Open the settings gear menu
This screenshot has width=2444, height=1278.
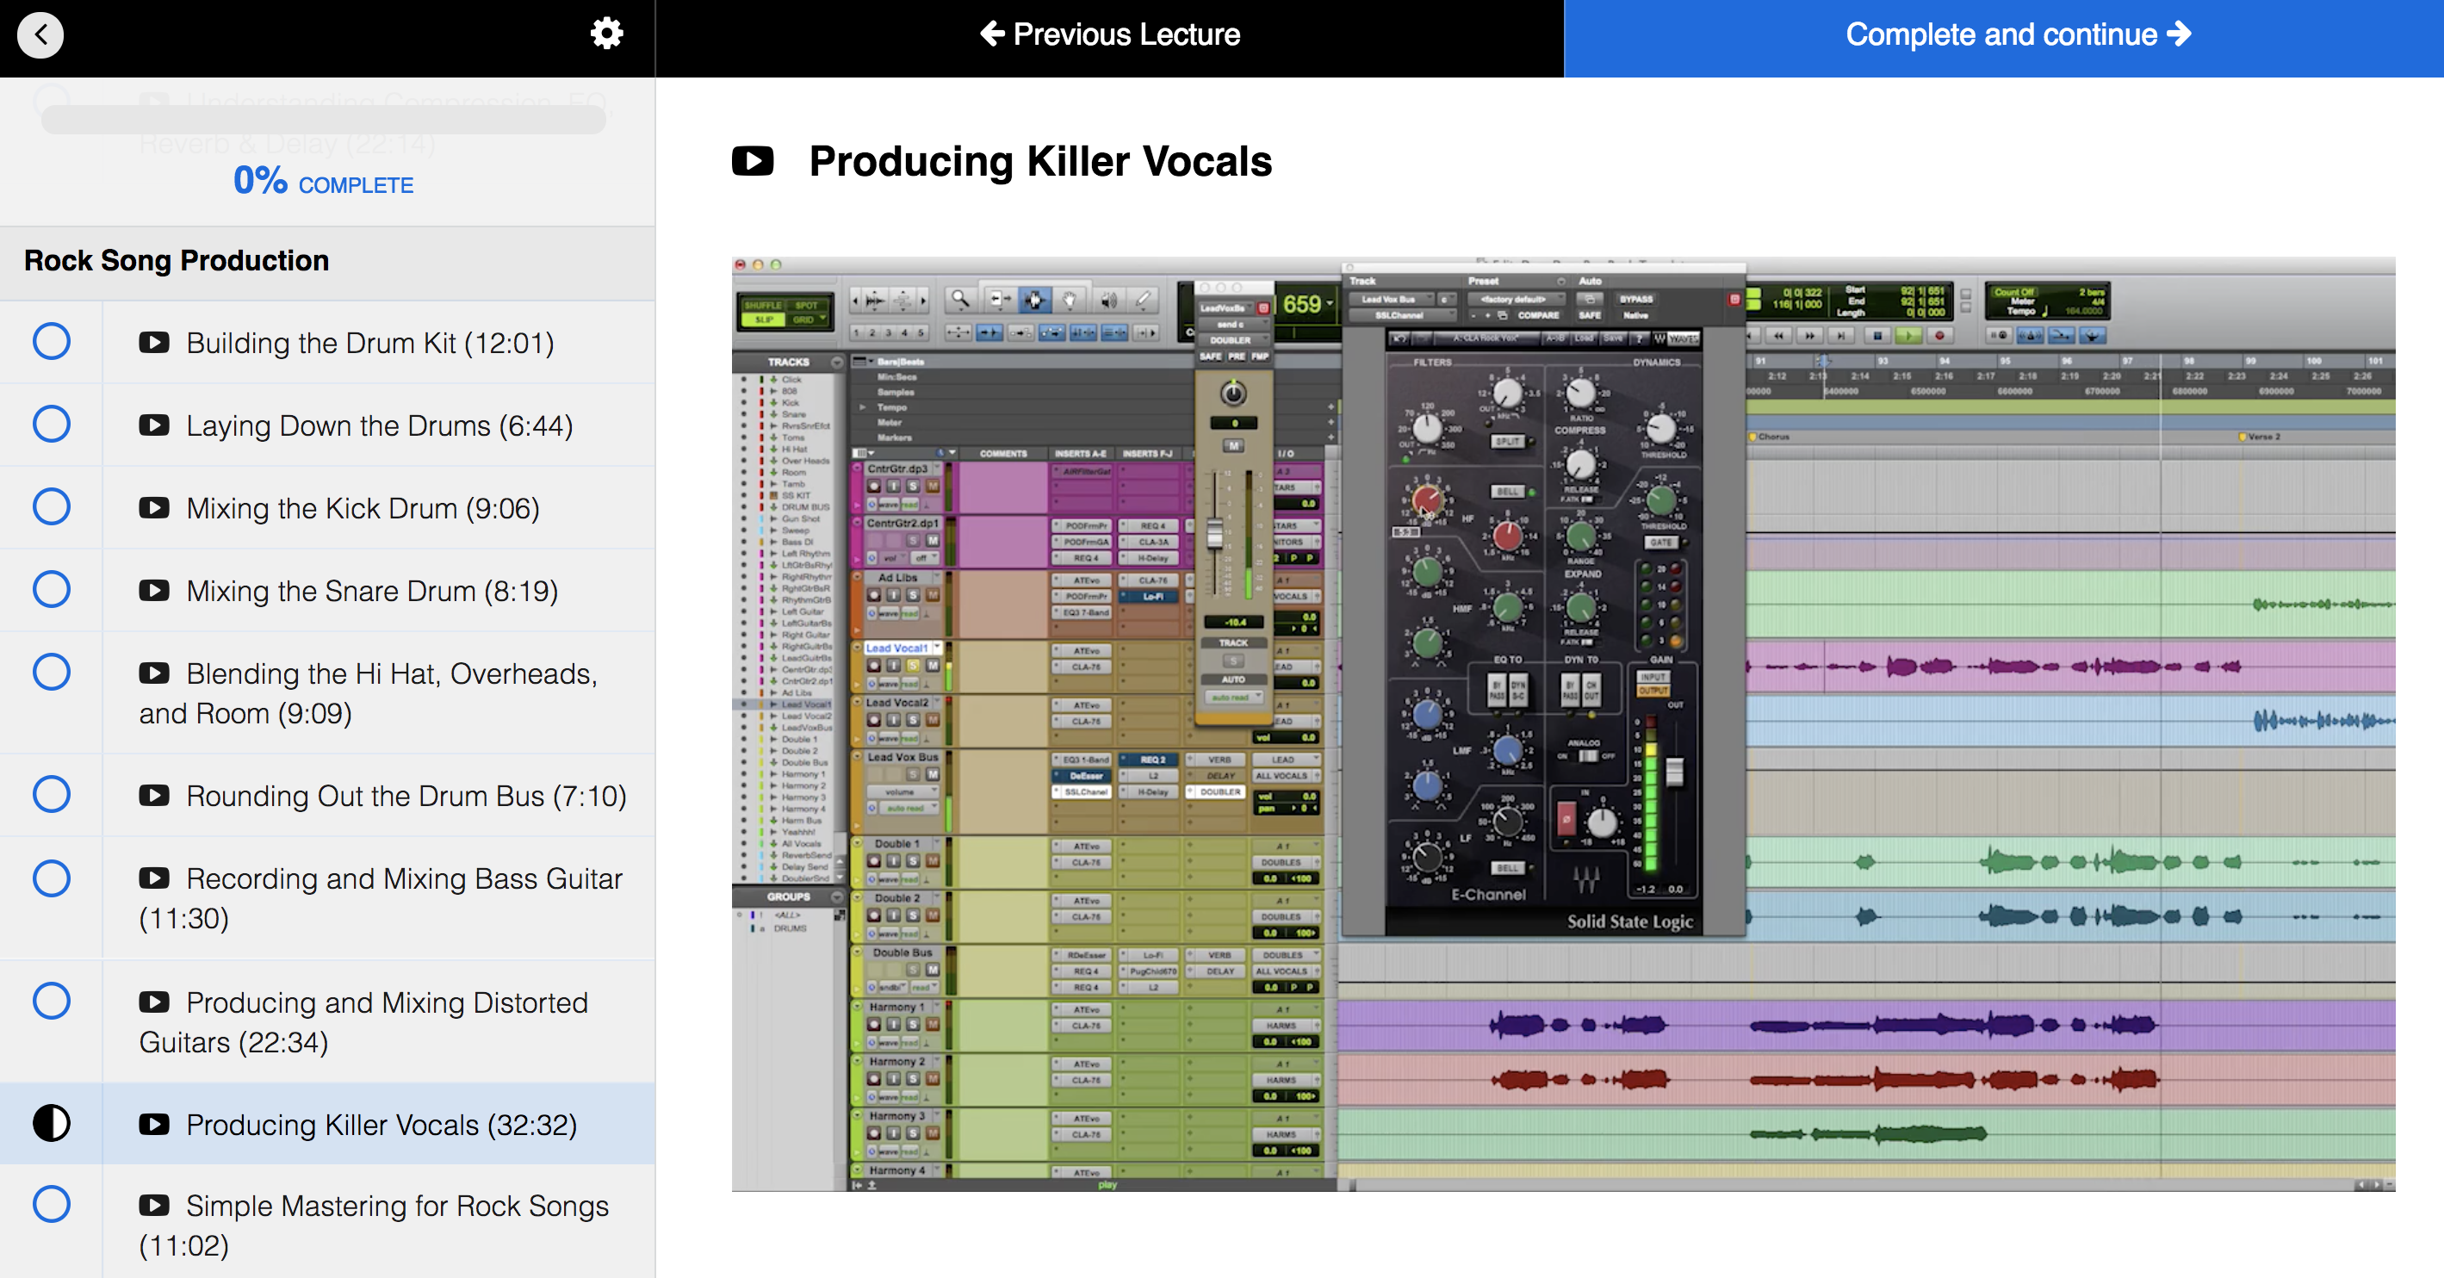[x=606, y=34]
